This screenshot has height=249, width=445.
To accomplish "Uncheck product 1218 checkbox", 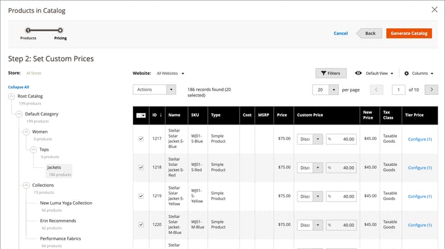I will click(x=141, y=167).
